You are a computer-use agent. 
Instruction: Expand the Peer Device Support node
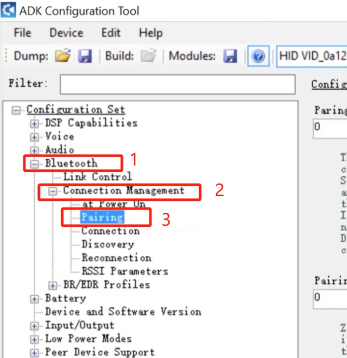point(34,353)
